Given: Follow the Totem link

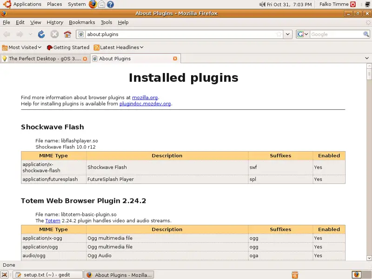Looking at the screenshot, I should click(x=53, y=220).
